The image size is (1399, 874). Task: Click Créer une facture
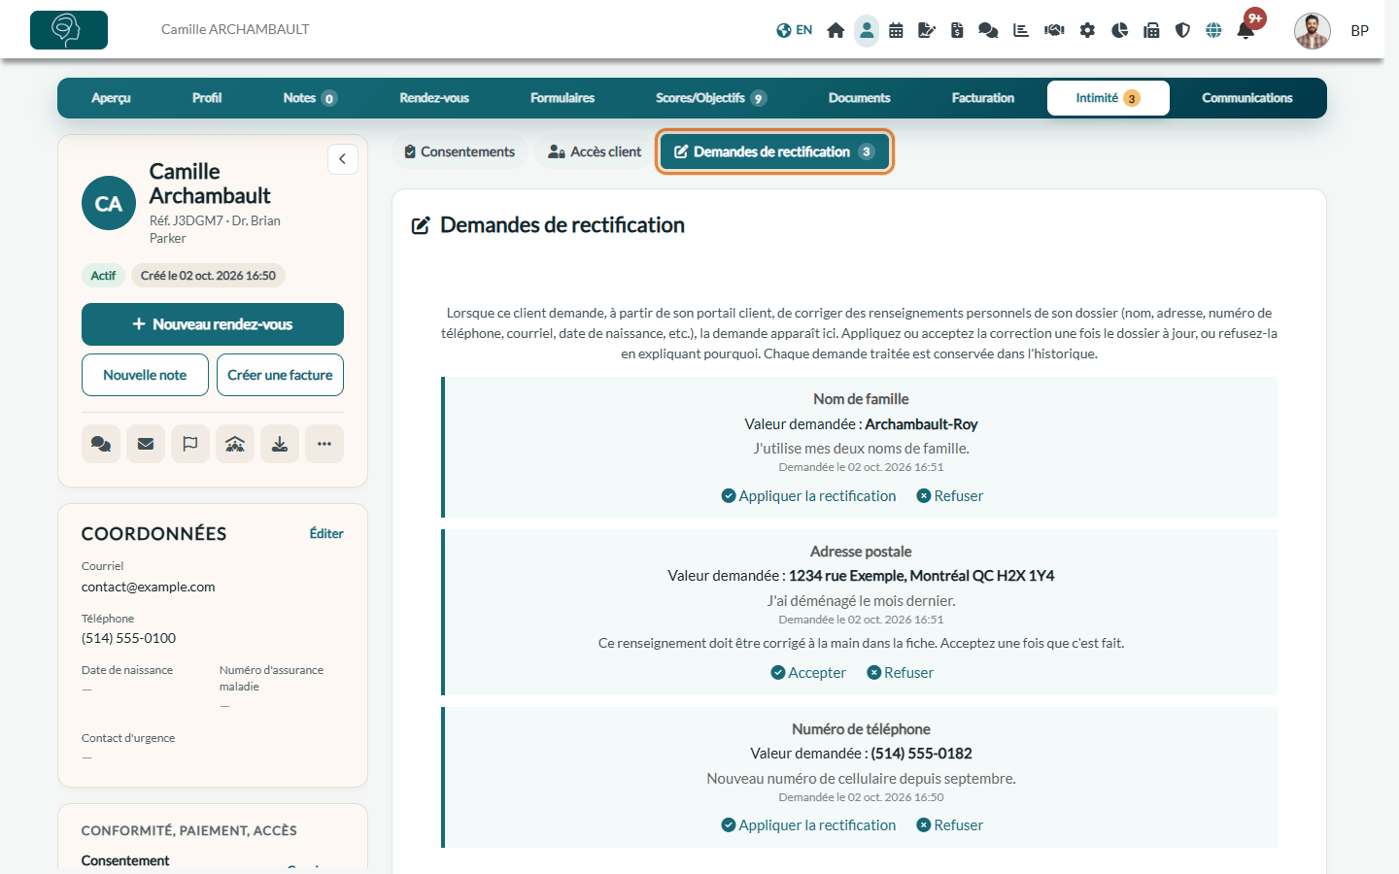click(280, 375)
